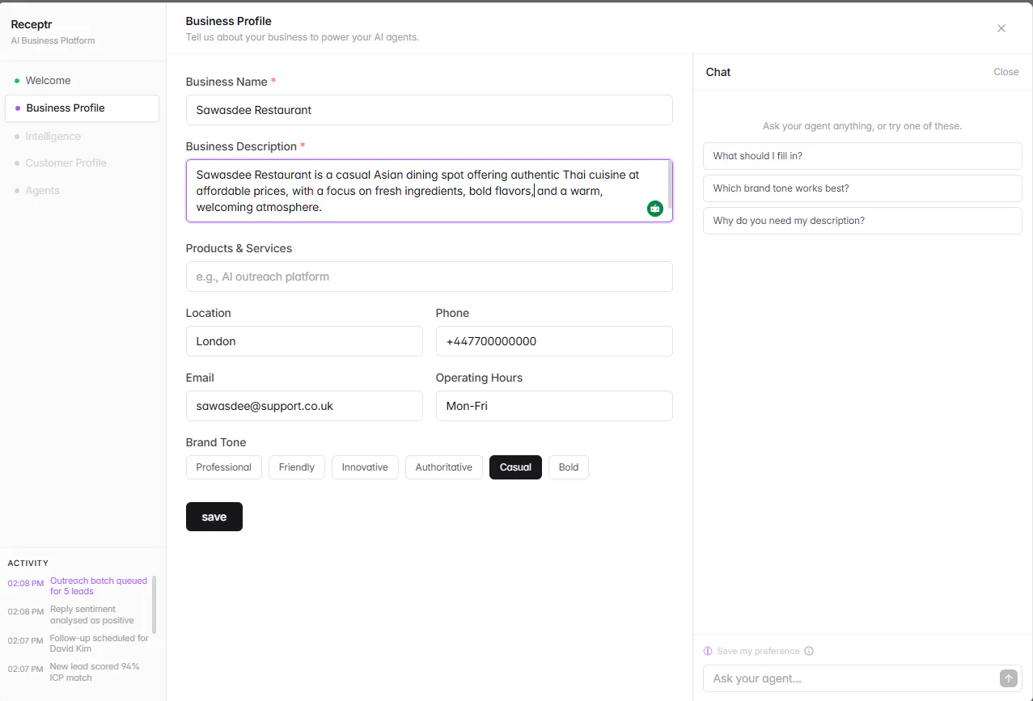
Task: Click the send arrow icon in chat
Action: coord(1008,678)
